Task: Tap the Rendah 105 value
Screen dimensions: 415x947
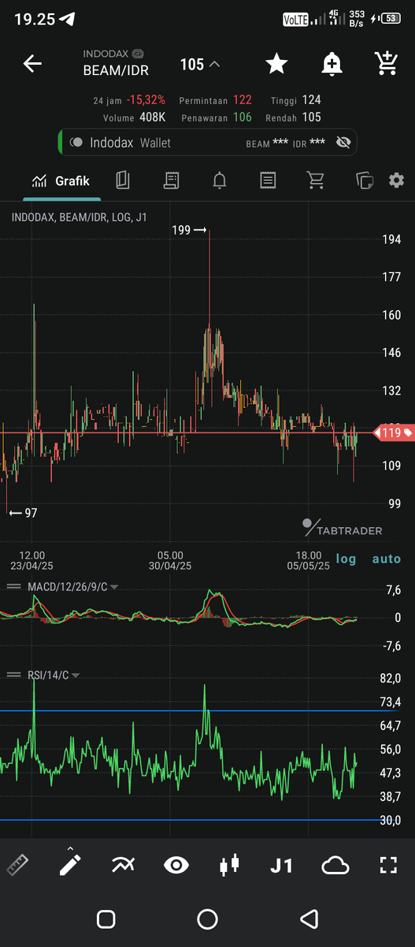Action: click(310, 118)
